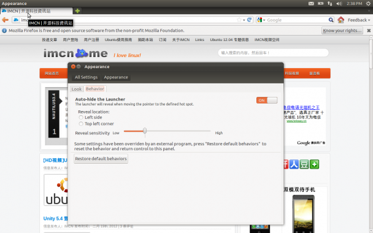Open the Unity 5.4 article link
The image size is (373, 233).
[55, 218]
